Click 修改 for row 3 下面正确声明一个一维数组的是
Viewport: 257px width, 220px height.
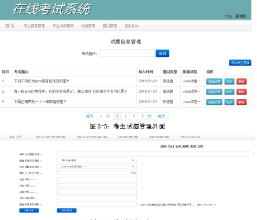coord(229,102)
